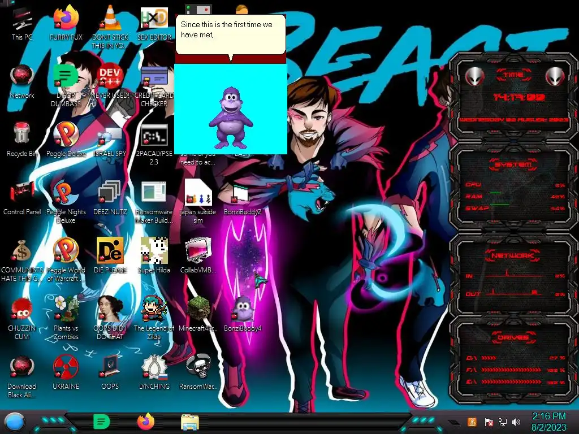579x434 pixels.
Task: Click Download Black Ali alien icon
Action: tap(22, 376)
